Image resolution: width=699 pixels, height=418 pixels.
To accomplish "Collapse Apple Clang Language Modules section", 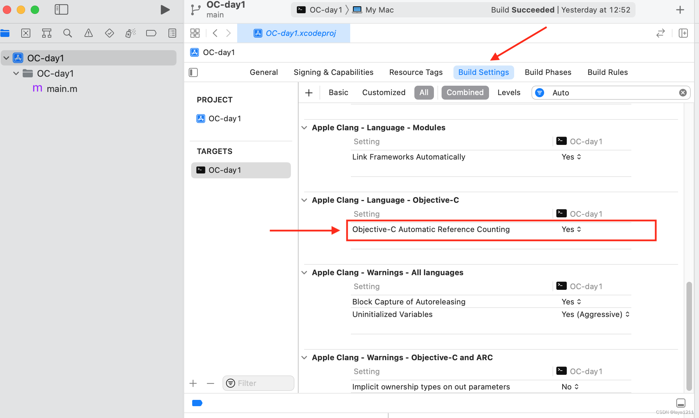I will coord(304,128).
